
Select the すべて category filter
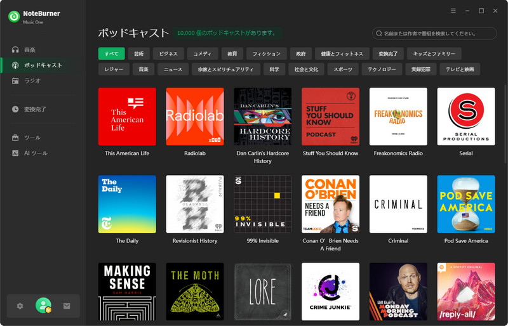click(111, 54)
